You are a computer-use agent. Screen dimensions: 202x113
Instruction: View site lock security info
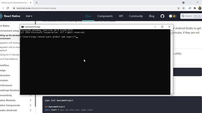(x=14, y=8)
